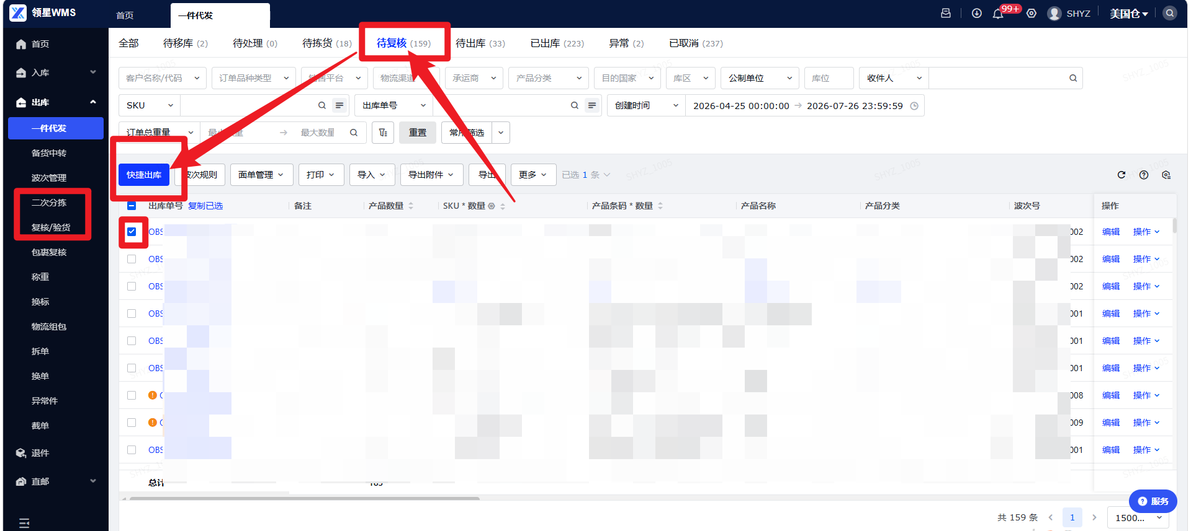Click the 重置 reset button
This screenshot has height=531, width=1191.
(418, 133)
